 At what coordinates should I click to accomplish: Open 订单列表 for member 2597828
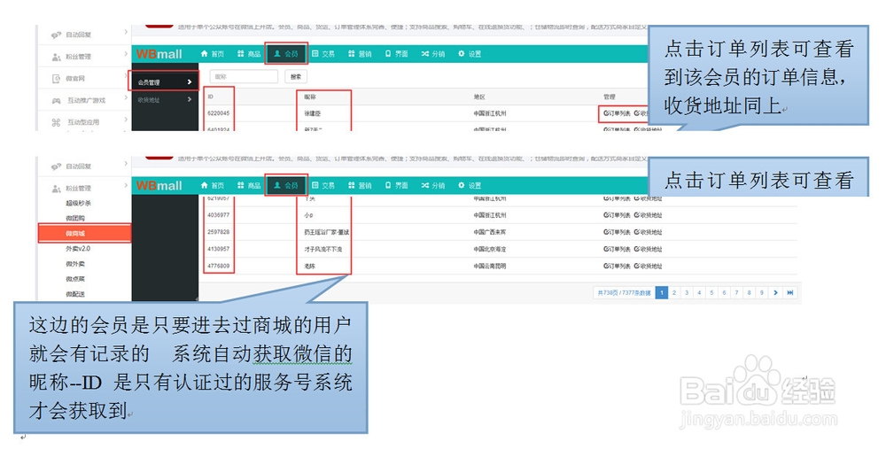click(x=617, y=232)
